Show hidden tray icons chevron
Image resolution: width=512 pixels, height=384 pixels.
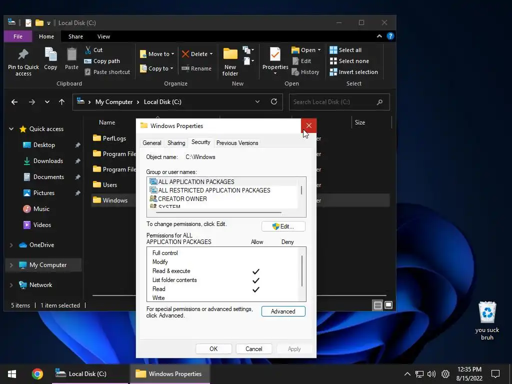(x=407, y=374)
